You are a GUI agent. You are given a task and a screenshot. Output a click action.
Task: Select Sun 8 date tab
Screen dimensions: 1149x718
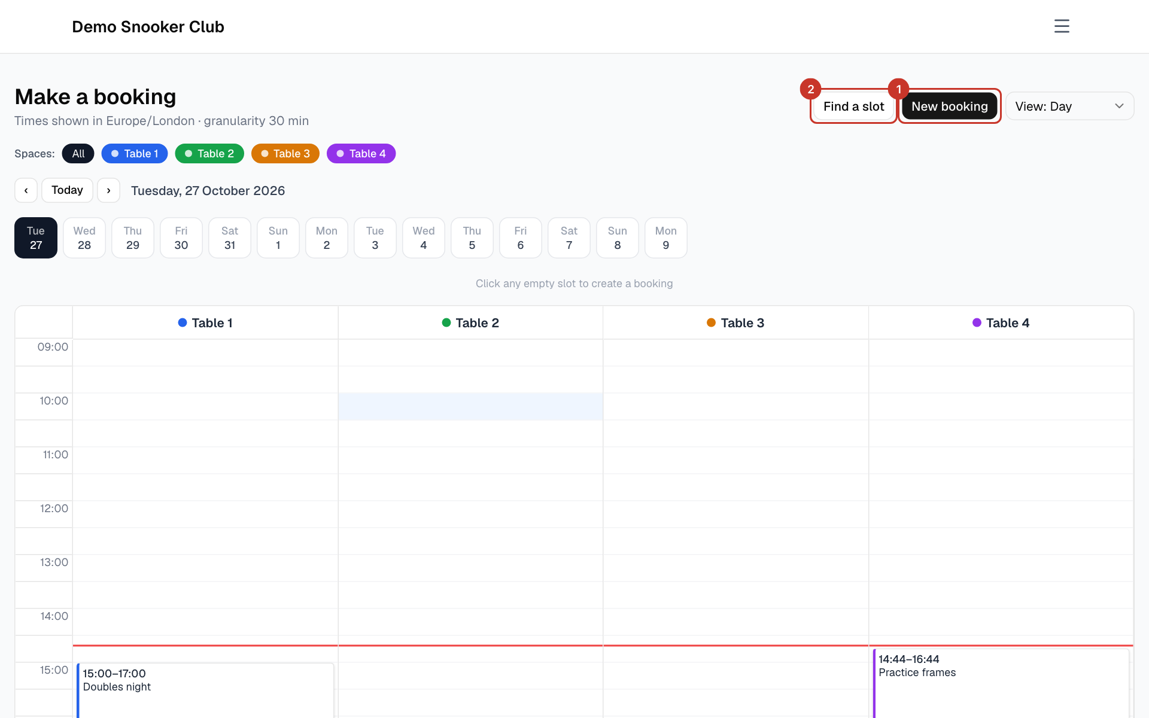(618, 238)
